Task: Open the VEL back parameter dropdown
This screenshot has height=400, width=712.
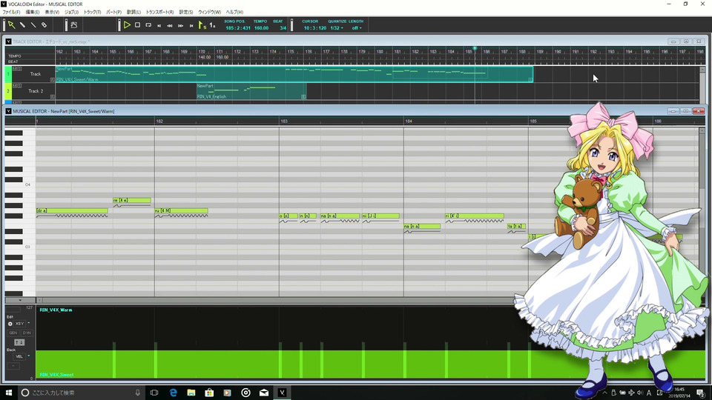Action: point(29,356)
